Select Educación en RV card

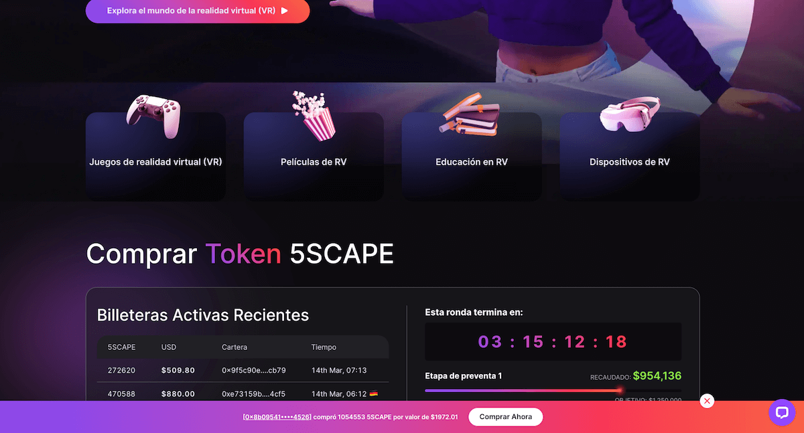(472, 157)
